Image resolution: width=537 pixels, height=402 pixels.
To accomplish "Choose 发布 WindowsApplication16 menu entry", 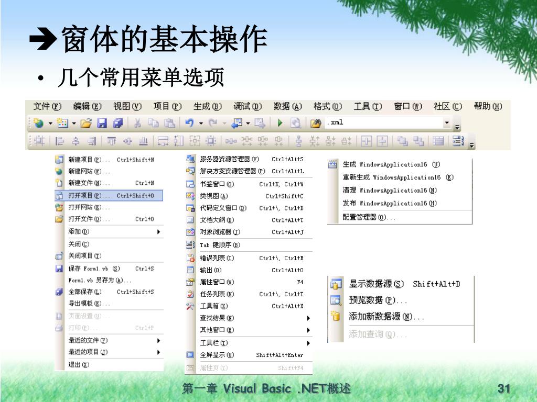I will click(400, 204).
